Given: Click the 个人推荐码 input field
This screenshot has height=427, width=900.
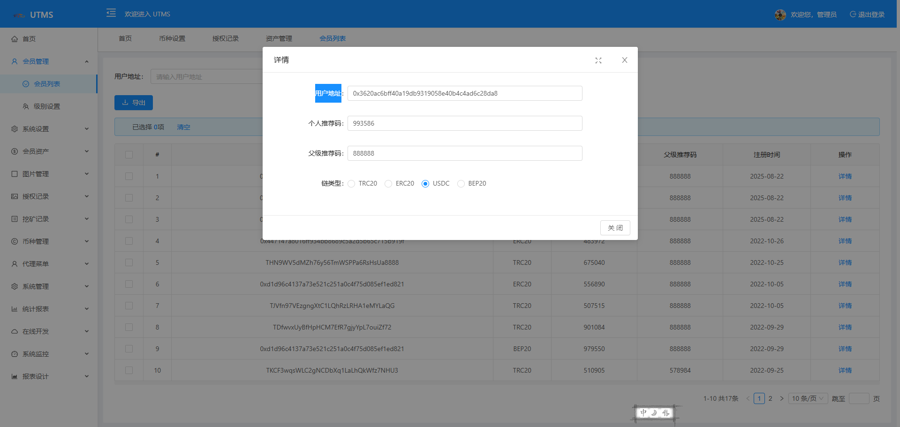Looking at the screenshot, I should click(464, 123).
